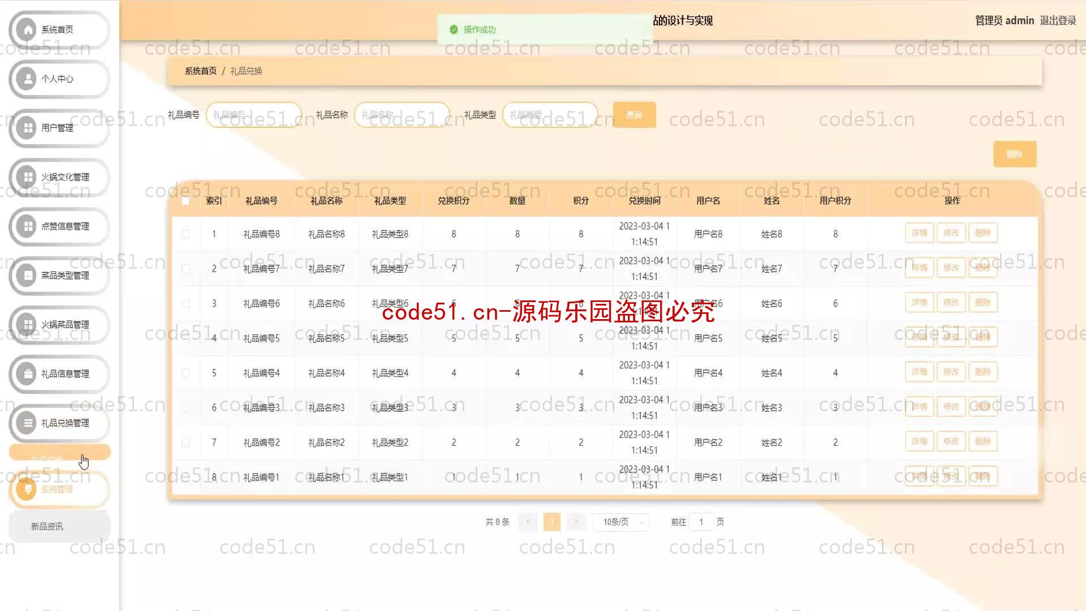
Task: Open the 10条/页 page size dropdown
Action: point(620,522)
